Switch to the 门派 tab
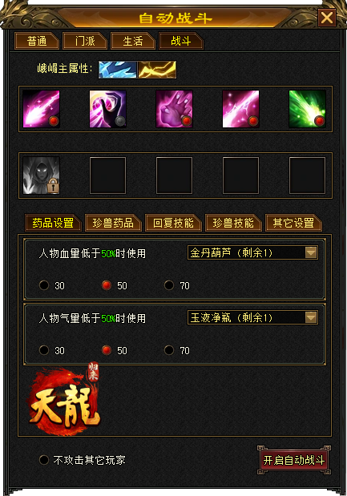Image resolution: width=347 pixels, height=496 pixels. coord(85,41)
